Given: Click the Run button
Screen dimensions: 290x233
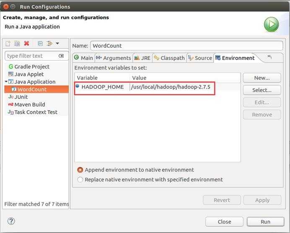Looking at the screenshot, I should tap(265, 222).
